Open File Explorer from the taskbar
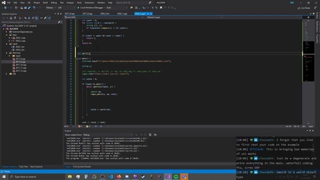Image resolution: width=320 pixels, height=180 pixels. (70, 176)
